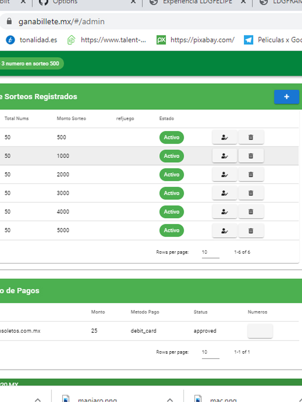This screenshot has height=402, width=302.
Task: Click the Numeros button in pagos row
Action: tap(260, 331)
